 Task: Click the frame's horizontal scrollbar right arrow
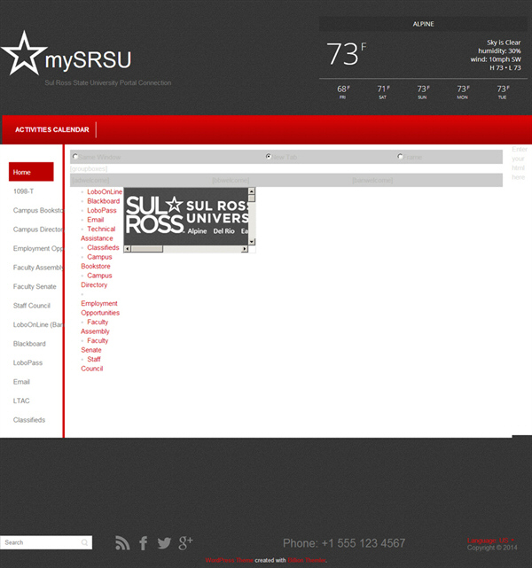244,249
